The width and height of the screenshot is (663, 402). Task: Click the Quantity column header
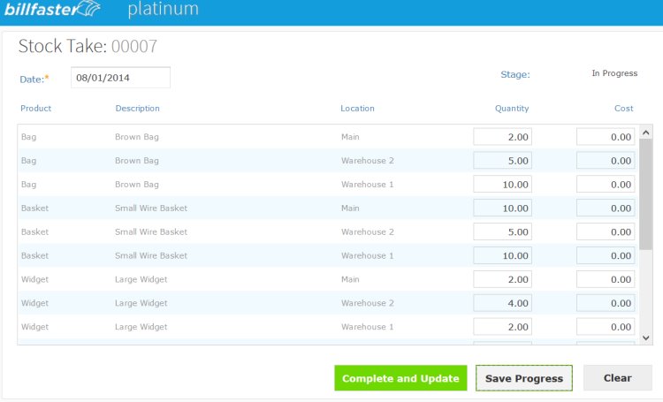tap(511, 109)
